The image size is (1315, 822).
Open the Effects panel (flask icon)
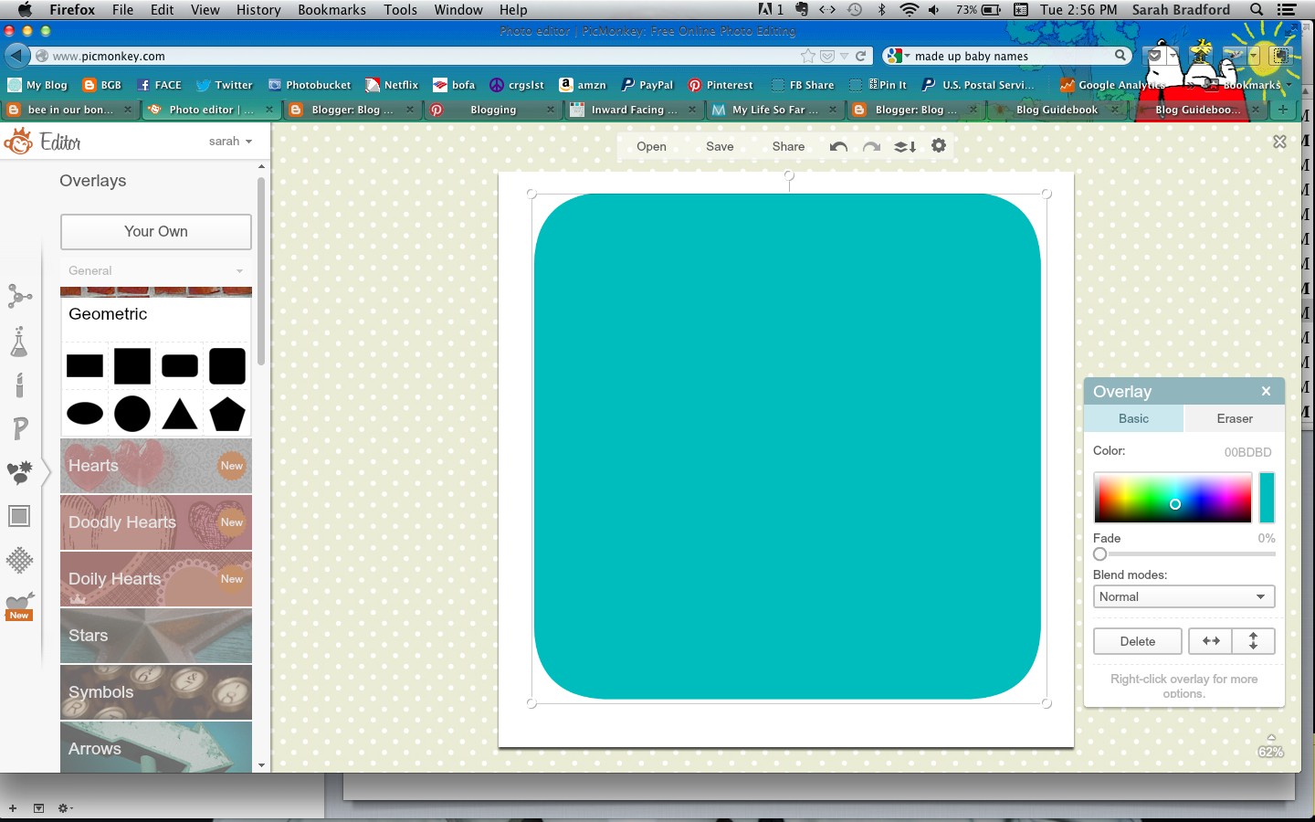click(x=20, y=342)
